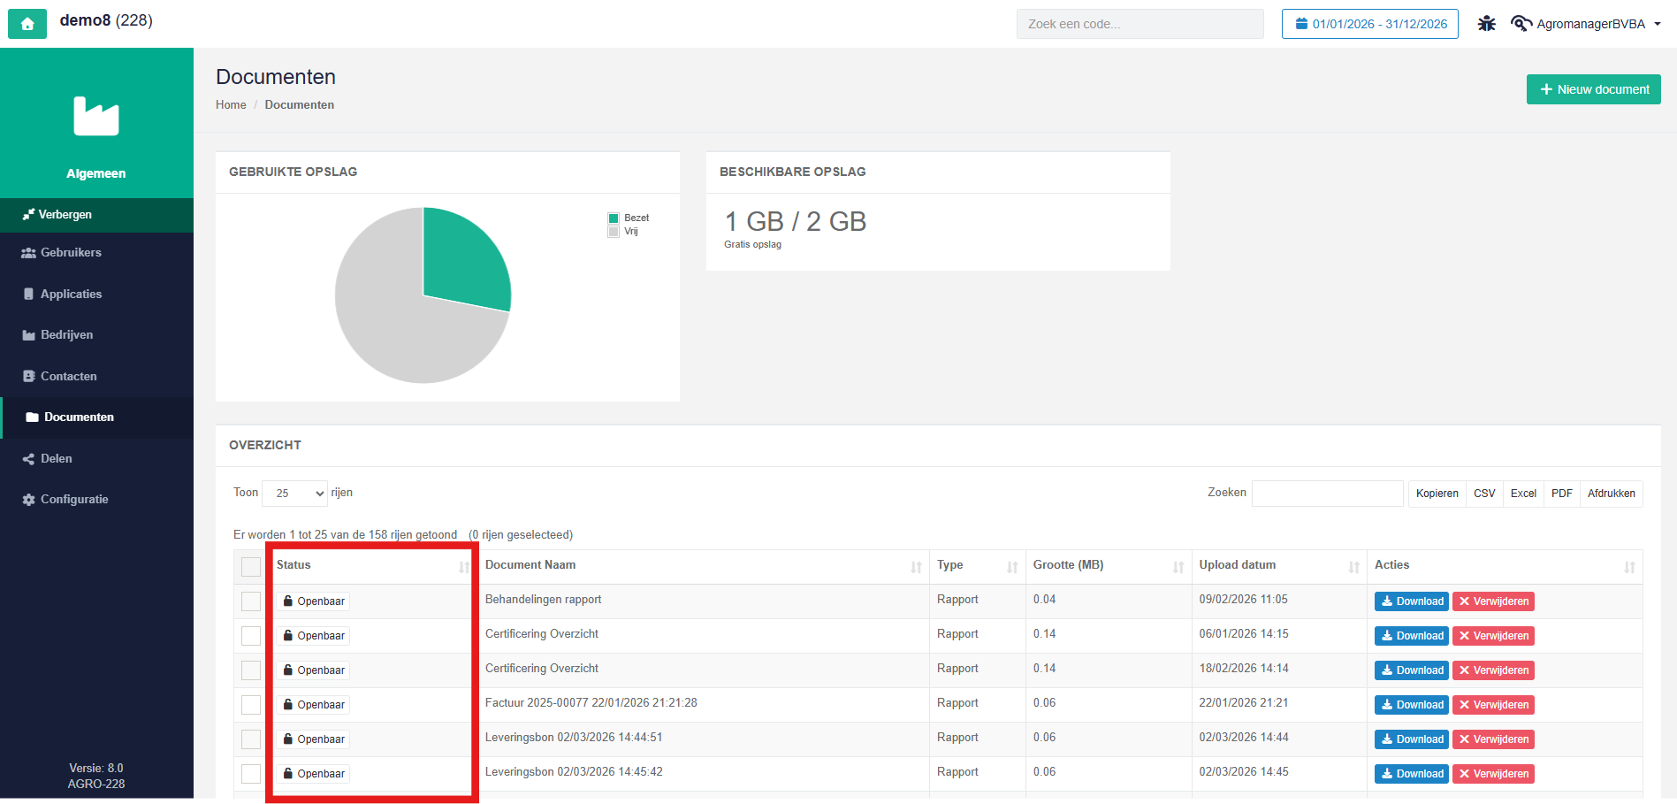Check the Behandelingen rapport row checkbox

[251, 601]
